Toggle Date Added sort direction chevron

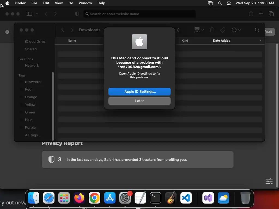pos(261,41)
